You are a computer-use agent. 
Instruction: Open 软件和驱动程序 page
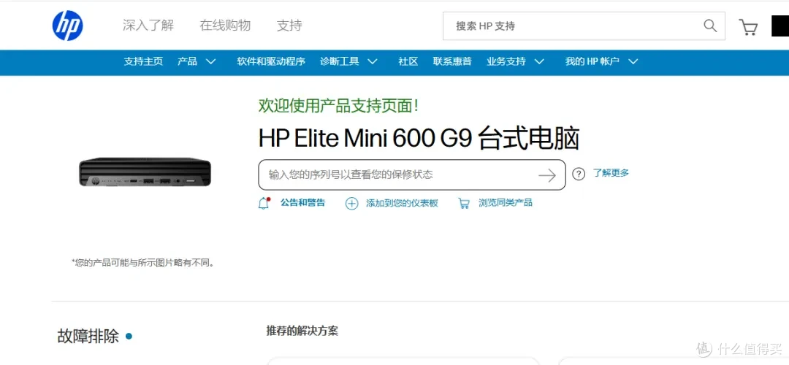(271, 62)
